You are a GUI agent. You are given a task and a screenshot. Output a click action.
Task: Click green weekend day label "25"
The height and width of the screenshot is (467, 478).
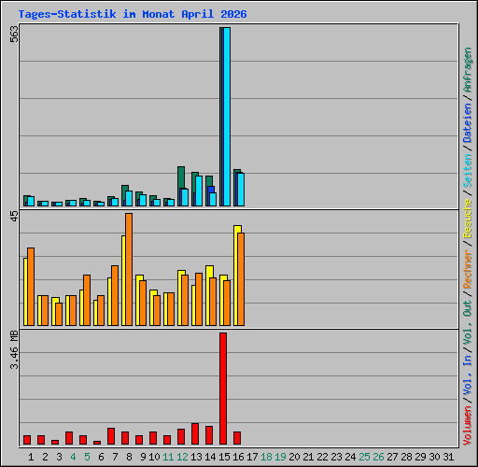(364, 457)
